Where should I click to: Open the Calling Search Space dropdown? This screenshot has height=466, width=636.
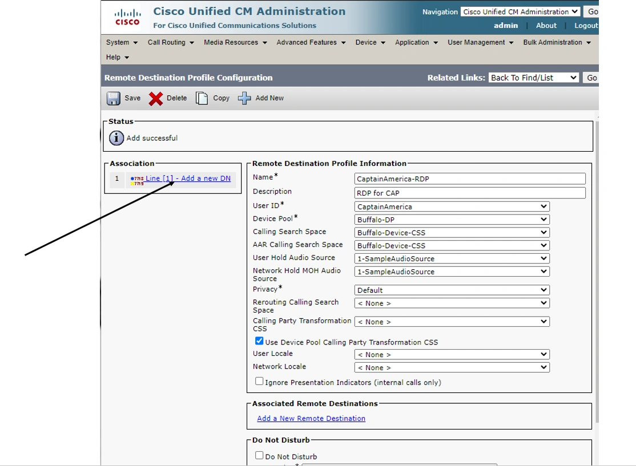coord(452,233)
